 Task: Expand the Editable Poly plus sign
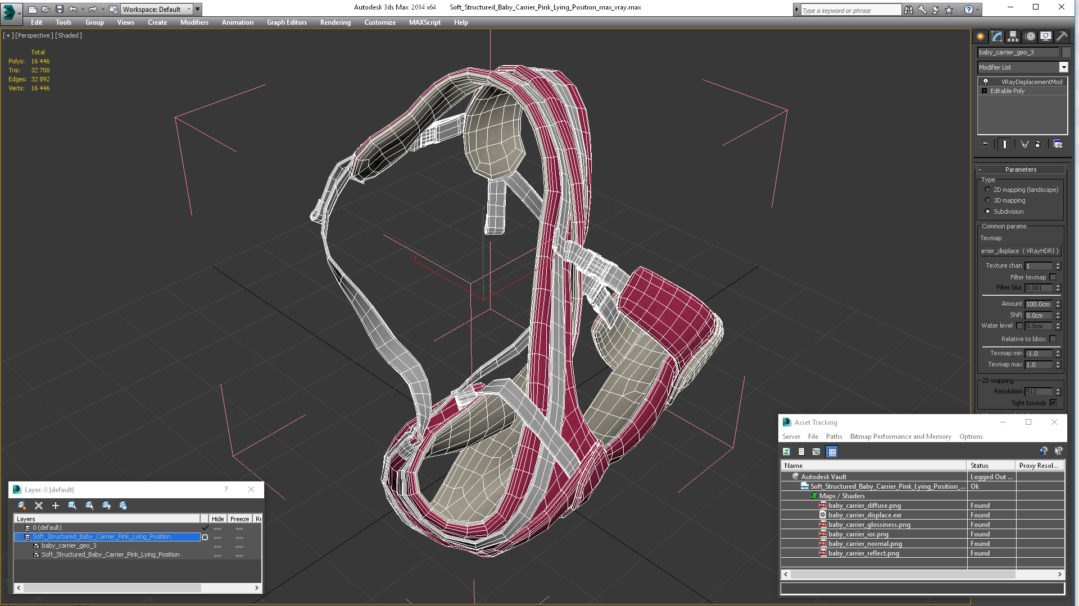coord(984,91)
